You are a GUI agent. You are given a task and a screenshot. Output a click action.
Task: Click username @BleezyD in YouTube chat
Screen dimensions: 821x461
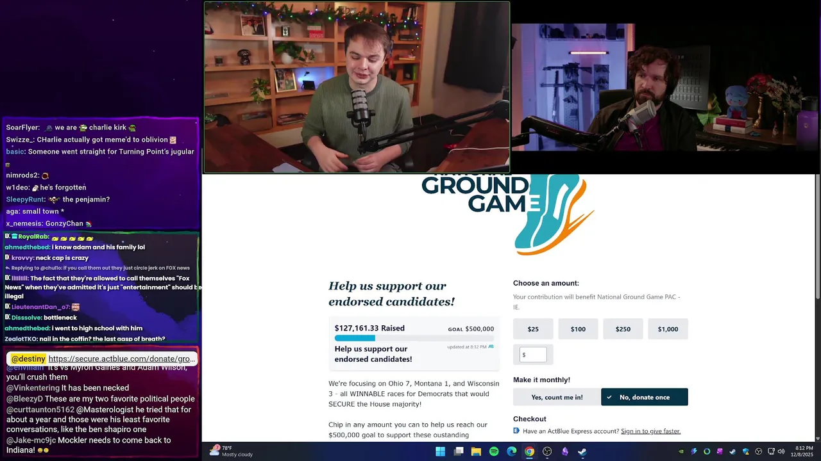tap(24, 399)
